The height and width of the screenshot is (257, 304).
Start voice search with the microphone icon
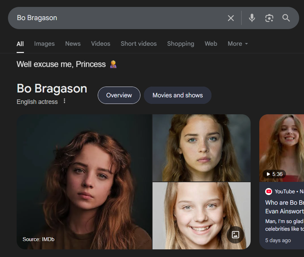point(252,18)
